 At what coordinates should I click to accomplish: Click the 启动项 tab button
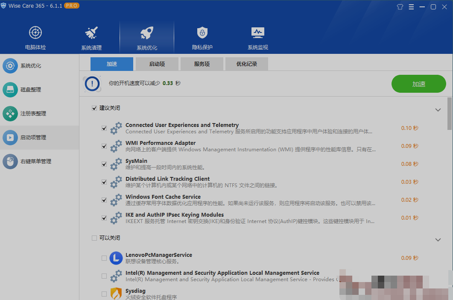157,64
